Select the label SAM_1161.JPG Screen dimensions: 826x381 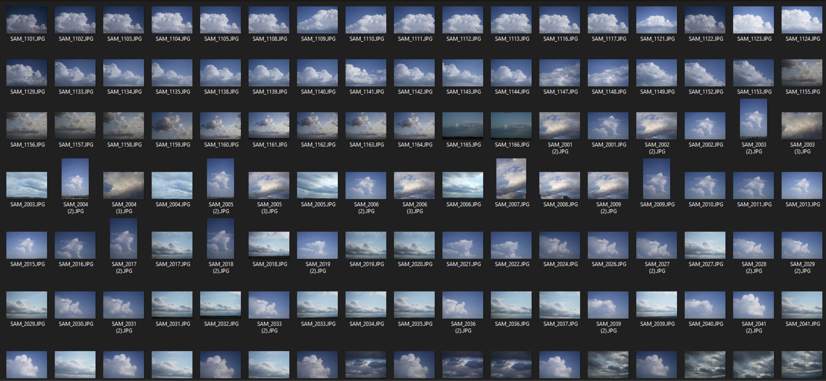click(270, 145)
